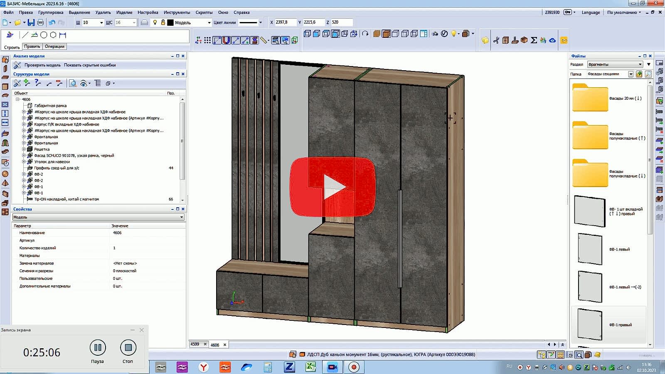Viewport: 665px width, 374px height.
Task: Open Yandex browser in the taskbar
Action: click(x=204, y=367)
